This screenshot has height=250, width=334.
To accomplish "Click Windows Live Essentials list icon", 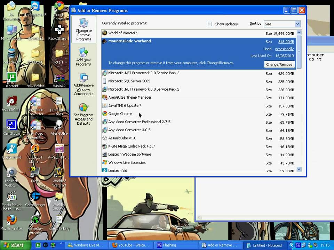I will pyautogui.click(x=105, y=162).
